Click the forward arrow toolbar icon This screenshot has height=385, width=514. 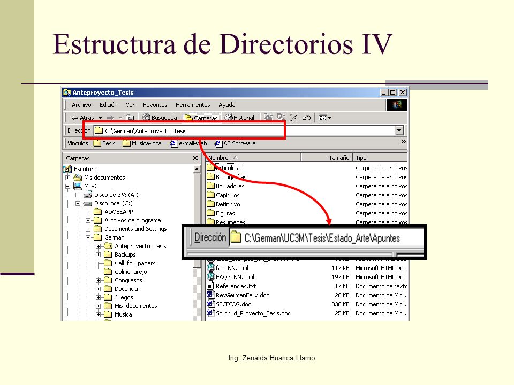[x=110, y=118]
